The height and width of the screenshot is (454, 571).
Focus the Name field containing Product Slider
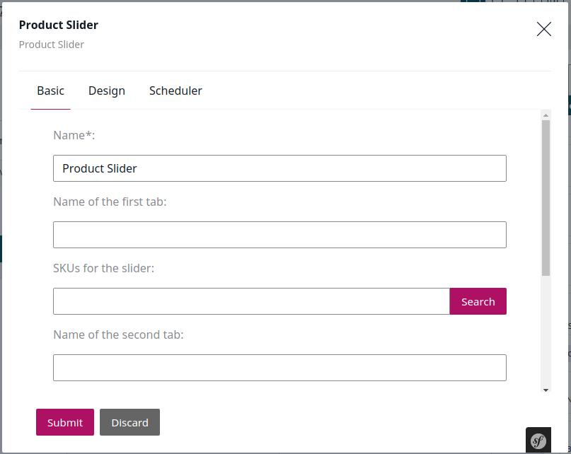[x=279, y=168]
